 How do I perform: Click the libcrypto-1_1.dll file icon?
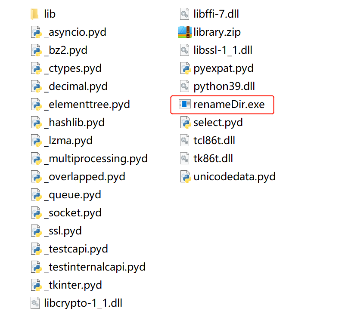pos(35,303)
